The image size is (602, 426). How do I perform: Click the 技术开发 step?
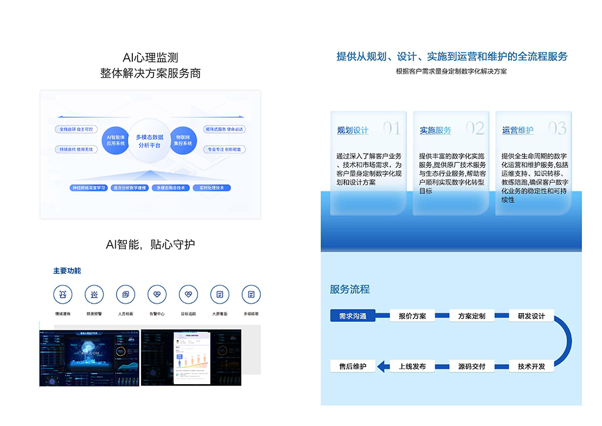tap(531, 367)
